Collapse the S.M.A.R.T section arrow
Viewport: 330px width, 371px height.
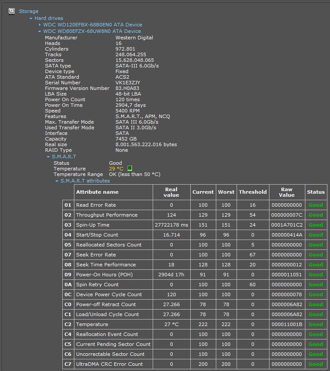(48, 157)
